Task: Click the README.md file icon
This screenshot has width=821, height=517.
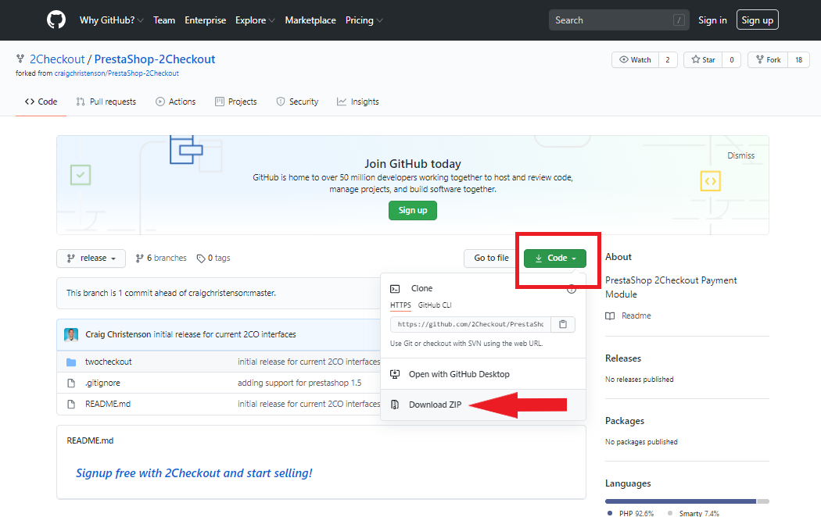Action: point(71,404)
